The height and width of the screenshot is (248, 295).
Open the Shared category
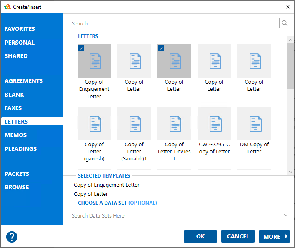point(16,56)
